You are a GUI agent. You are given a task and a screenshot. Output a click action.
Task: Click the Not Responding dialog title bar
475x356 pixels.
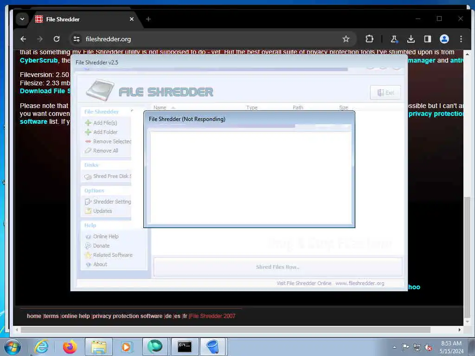[249, 119]
